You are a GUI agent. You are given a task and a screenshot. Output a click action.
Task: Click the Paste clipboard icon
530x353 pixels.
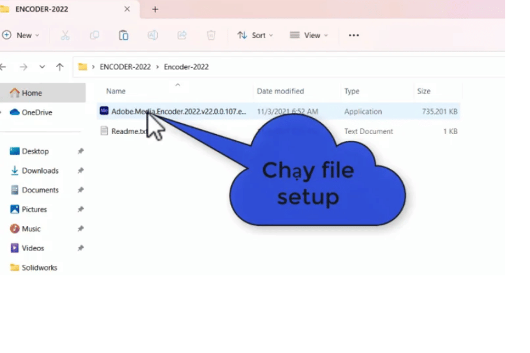pyautogui.click(x=124, y=35)
